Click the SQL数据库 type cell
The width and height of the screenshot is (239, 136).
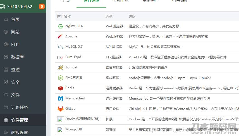point(114,47)
